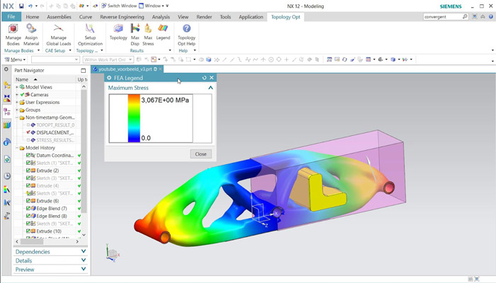Click Close in FEA Legend dialog

[201, 154]
